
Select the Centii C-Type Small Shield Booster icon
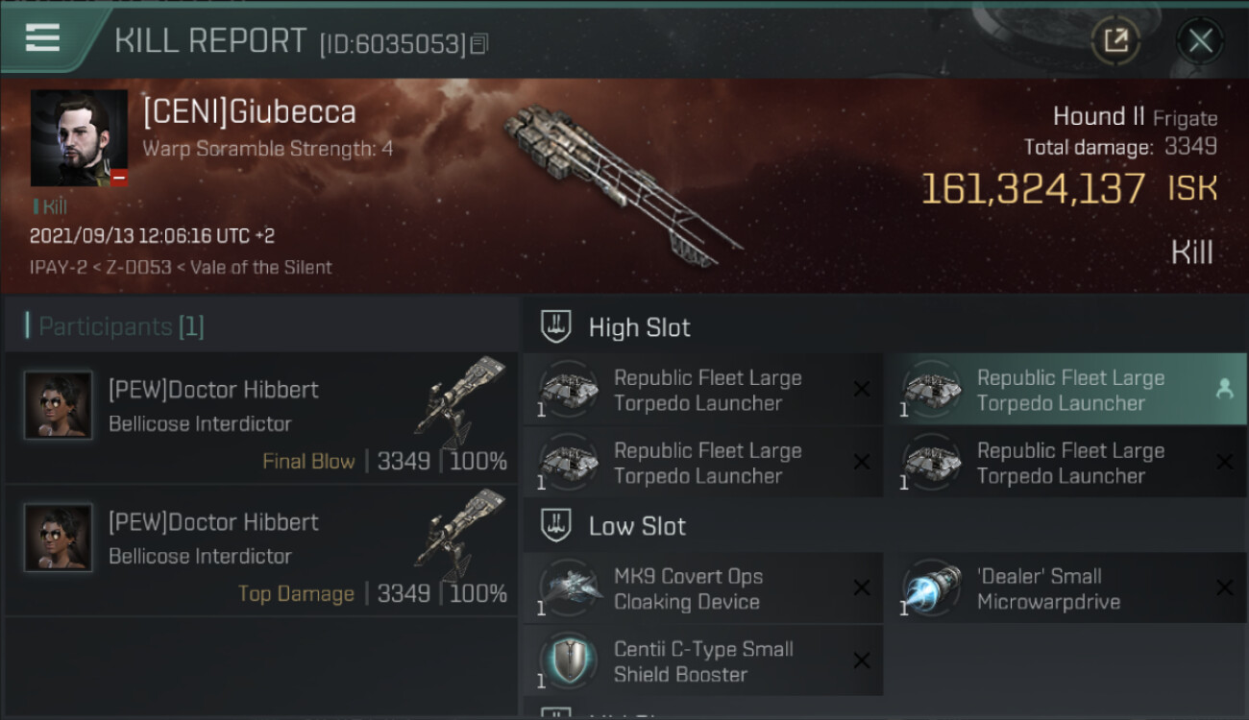coord(568,660)
